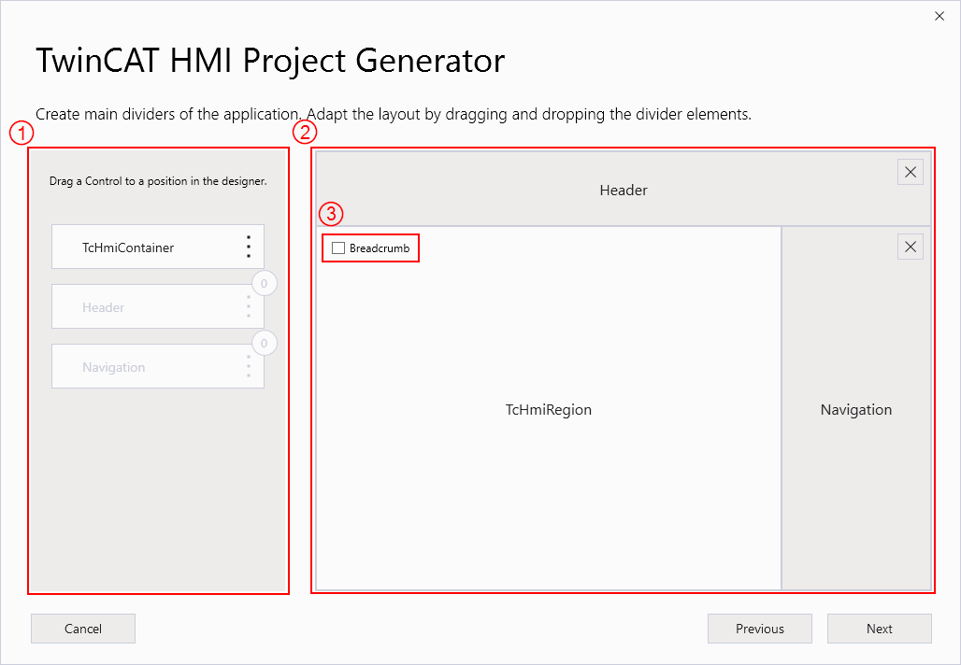Go back with the Previous button
This screenshot has width=961, height=665.
tap(760, 629)
